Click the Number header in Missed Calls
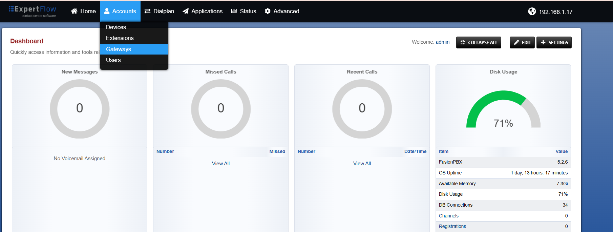The image size is (613, 232). 165,151
